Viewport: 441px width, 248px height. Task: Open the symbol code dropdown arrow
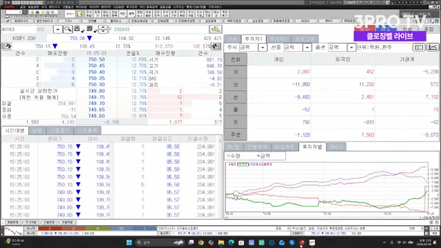click(x=58, y=29)
